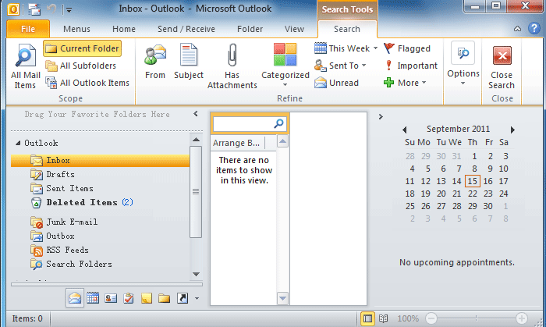The image size is (546, 327).
Task: Filter by Has Attachments paperclip
Action: [232, 66]
